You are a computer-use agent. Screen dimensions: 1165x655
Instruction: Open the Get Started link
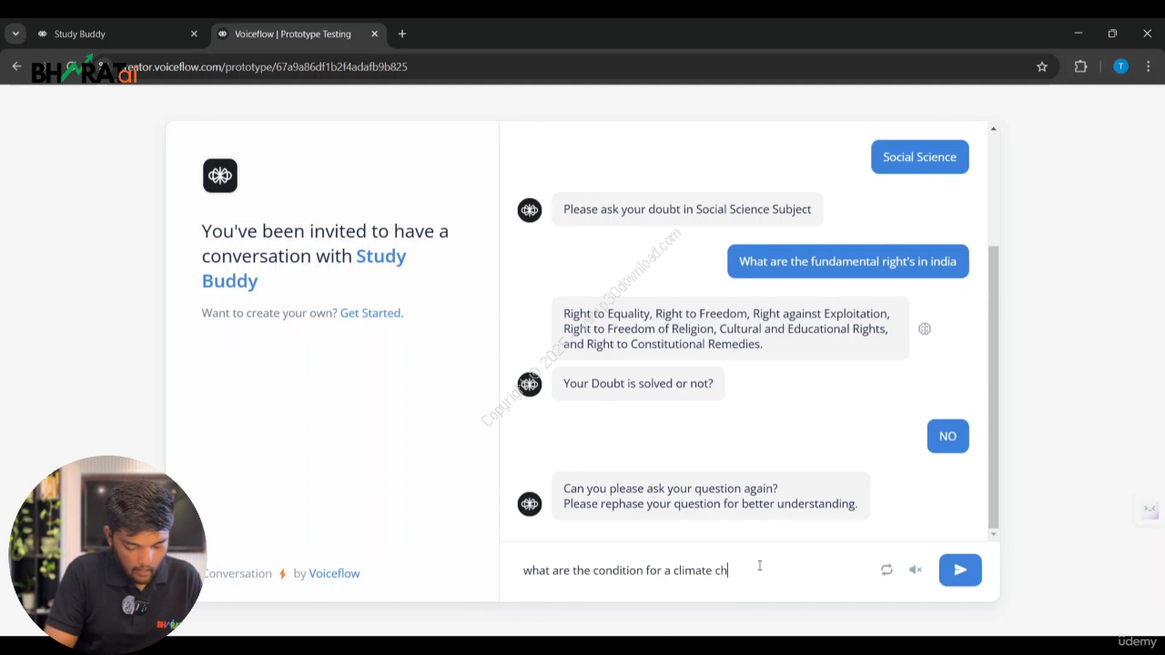click(370, 313)
